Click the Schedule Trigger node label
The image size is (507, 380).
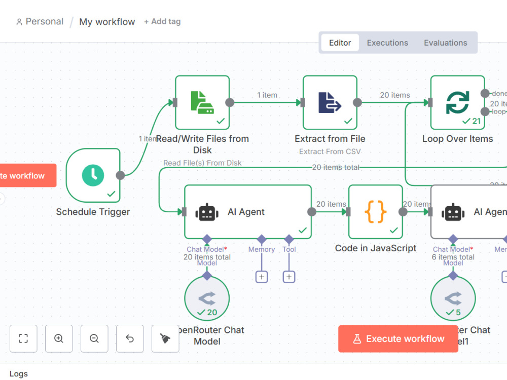coord(93,212)
